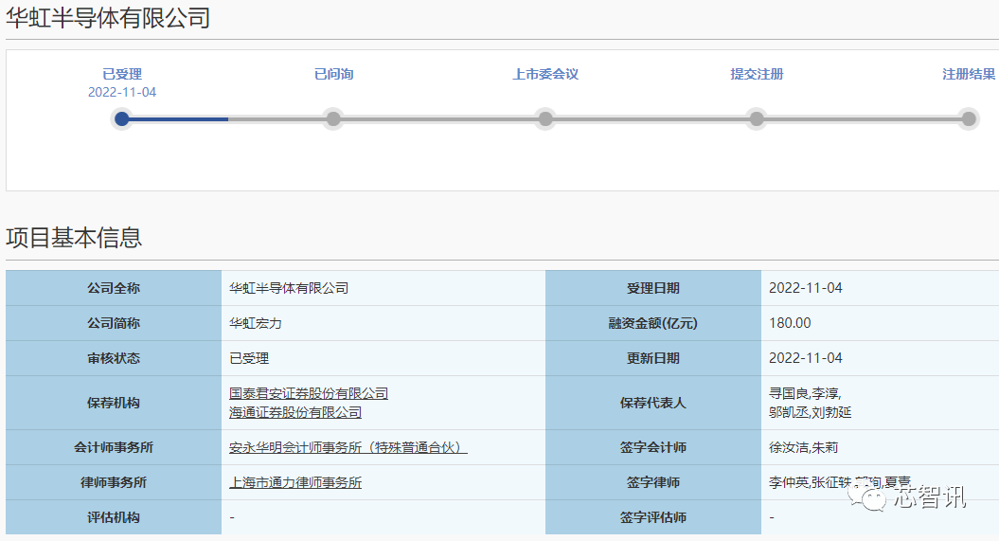Click the 注册结果 progress stage dot
999x541 pixels.
point(969,118)
